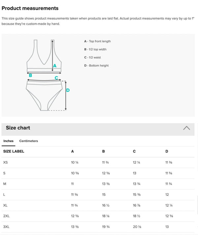Click the vertical bottom height arrow in the diagram
This screenshot has height=235, width=198.
[65, 96]
